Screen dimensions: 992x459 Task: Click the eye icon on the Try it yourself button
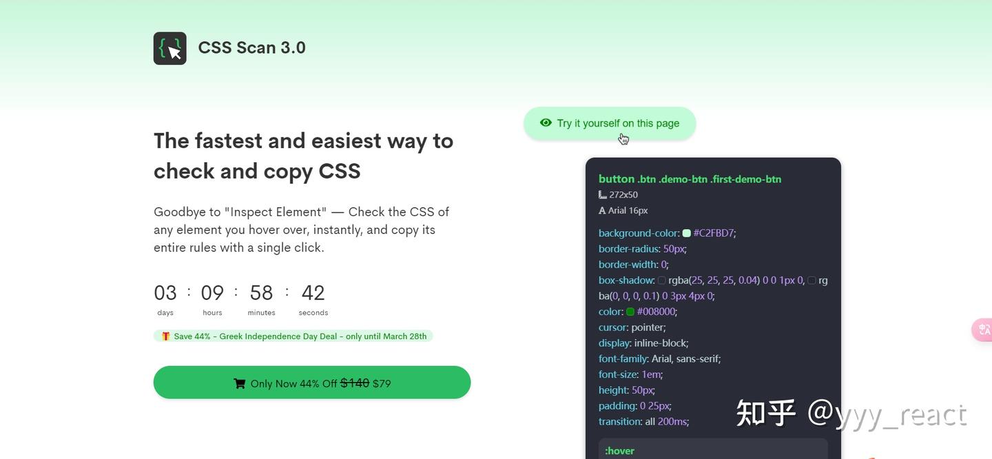[x=546, y=122]
